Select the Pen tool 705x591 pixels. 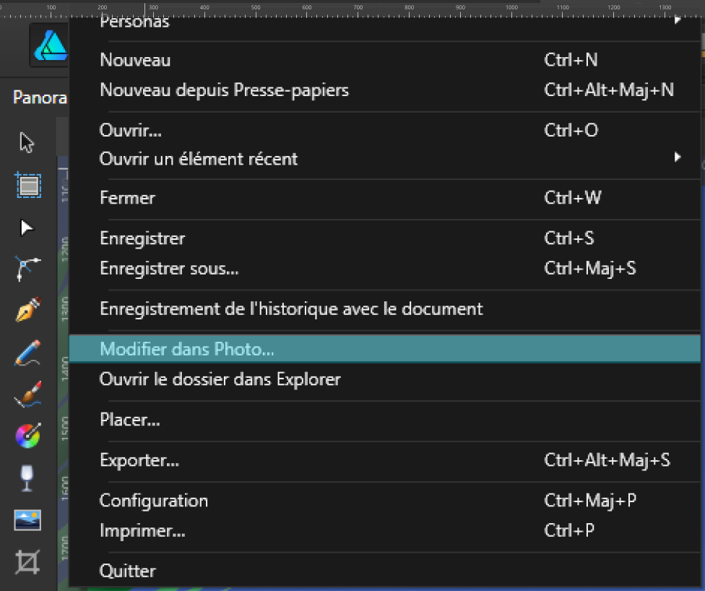pos(28,309)
